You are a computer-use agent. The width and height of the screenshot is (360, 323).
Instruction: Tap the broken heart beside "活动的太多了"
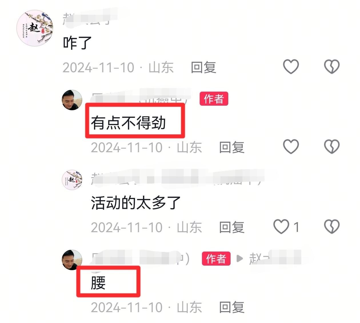(332, 227)
